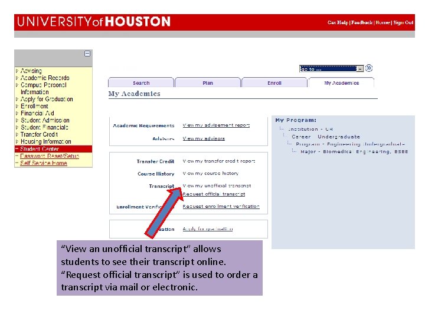Open View my course history link

pos(211,173)
